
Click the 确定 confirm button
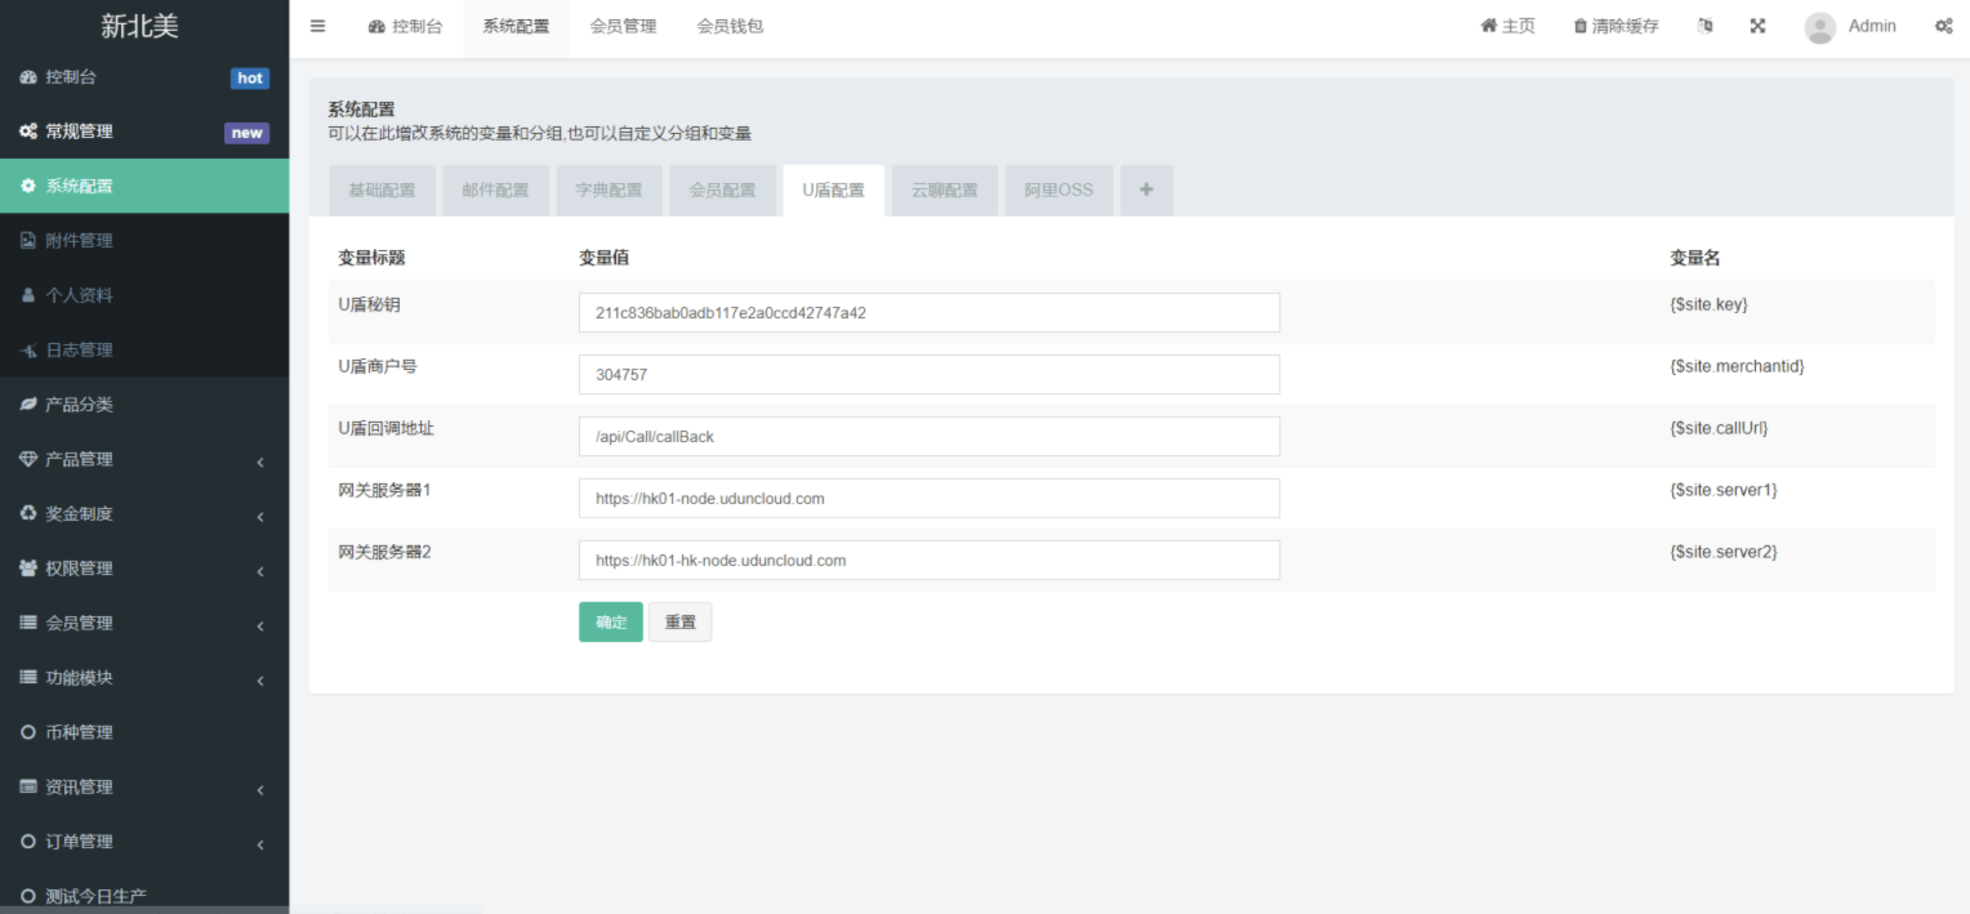click(x=610, y=622)
